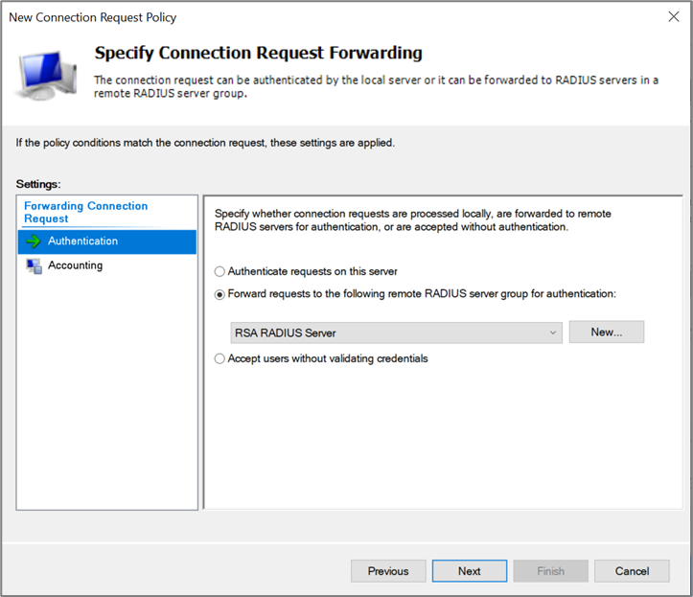The height and width of the screenshot is (597, 693).
Task: Enable Accept users without validating credentials
Action: 220,358
